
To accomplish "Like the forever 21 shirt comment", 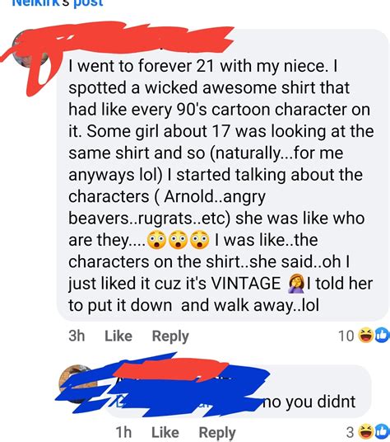I will 118,336.
